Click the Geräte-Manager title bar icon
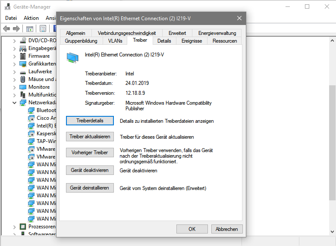Image resolution: width=336 pixels, height=246 pixels. click(x=7, y=6)
